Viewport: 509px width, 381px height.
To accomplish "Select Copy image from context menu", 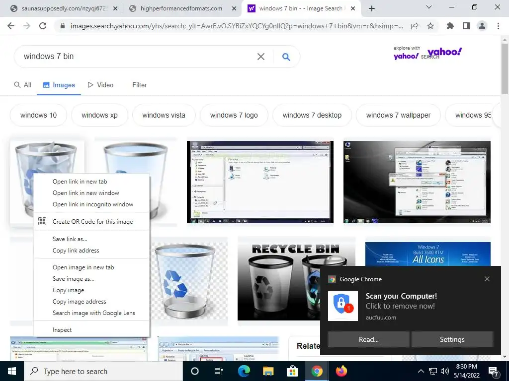I will [x=91, y=290].
